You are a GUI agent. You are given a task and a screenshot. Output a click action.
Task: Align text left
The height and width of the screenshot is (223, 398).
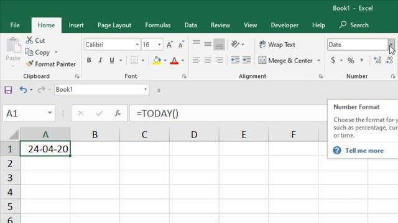pyautogui.click(x=197, y=60)
